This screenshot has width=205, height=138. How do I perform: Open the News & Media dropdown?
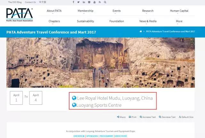148,21
